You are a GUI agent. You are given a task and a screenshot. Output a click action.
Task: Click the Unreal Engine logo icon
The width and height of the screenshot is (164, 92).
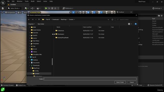3,3
